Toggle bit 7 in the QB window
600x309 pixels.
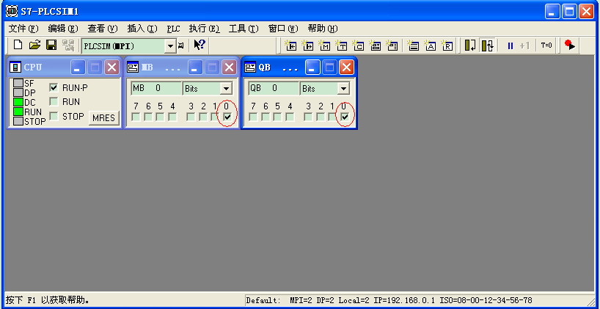tap(253, 117)
